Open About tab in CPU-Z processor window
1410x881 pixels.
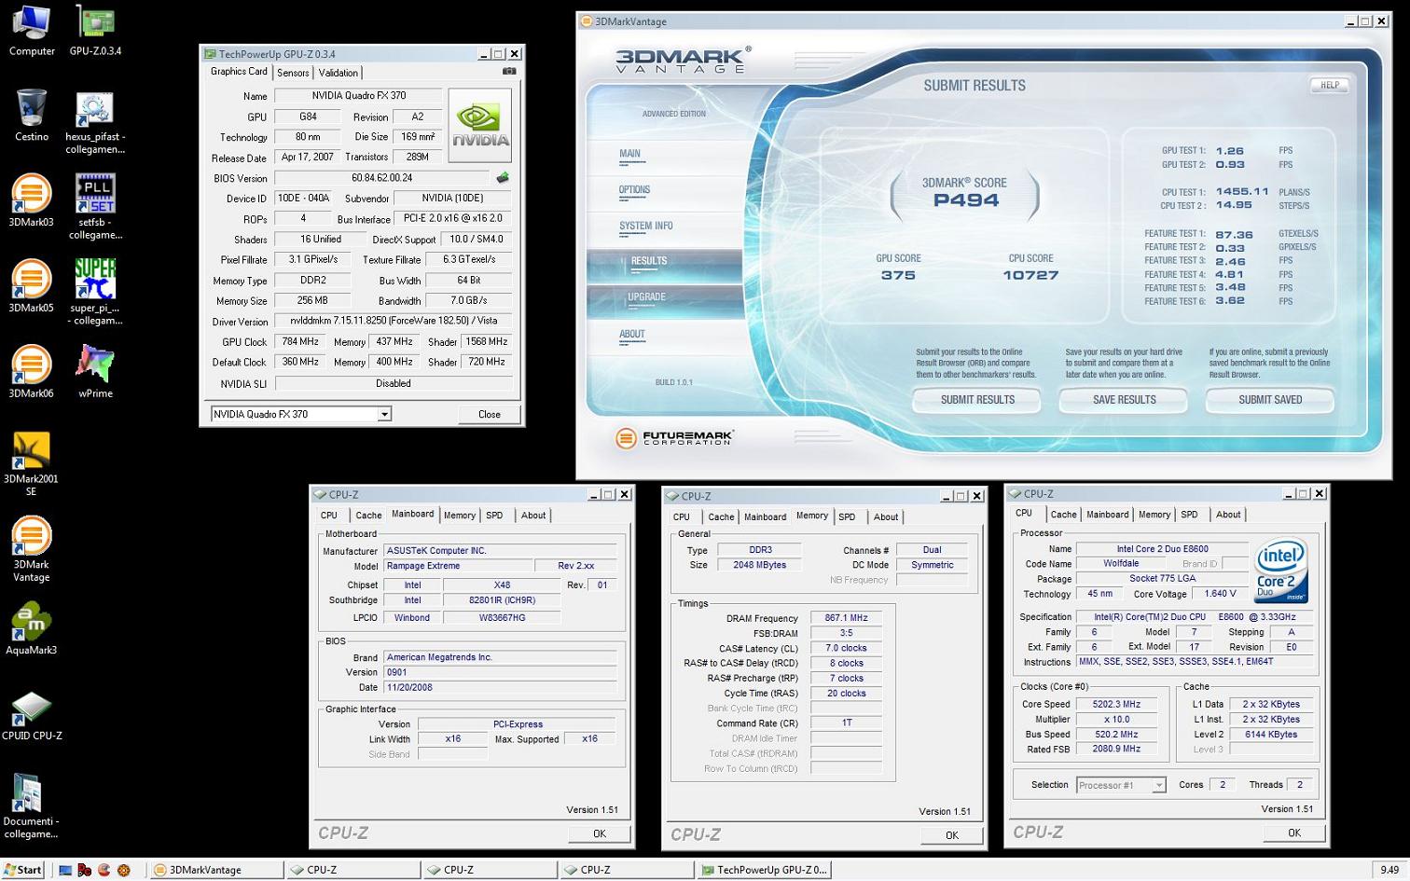pos(1228,515)
